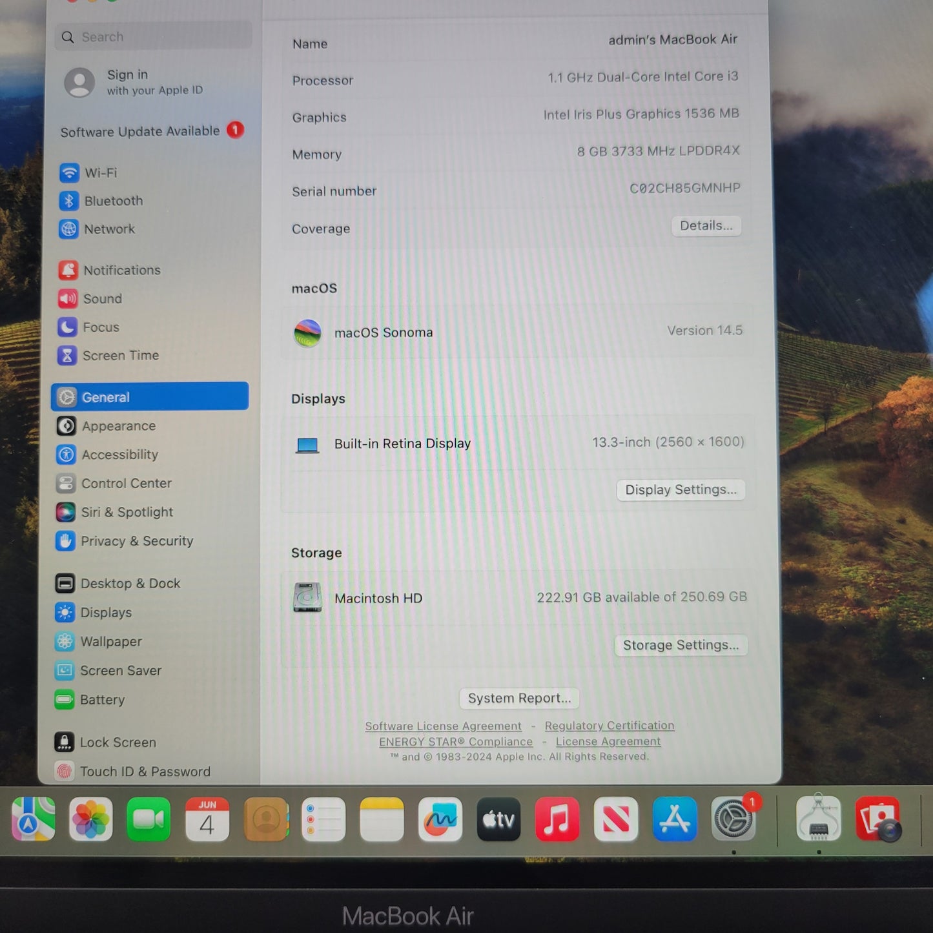
Task: Click Software Update Available notice
Action: pos(152,131)
